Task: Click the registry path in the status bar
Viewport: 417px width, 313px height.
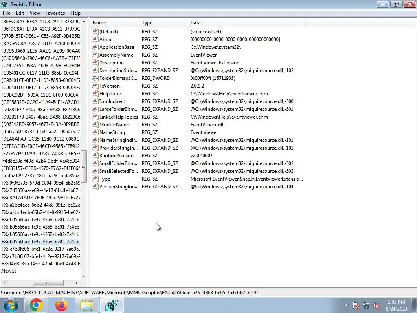Action: (x=130, y=292)
